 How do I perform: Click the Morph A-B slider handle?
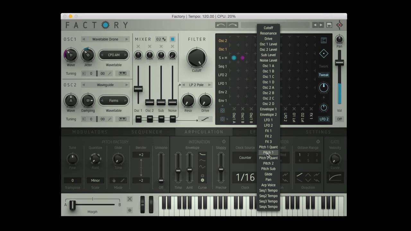[73, 205]
